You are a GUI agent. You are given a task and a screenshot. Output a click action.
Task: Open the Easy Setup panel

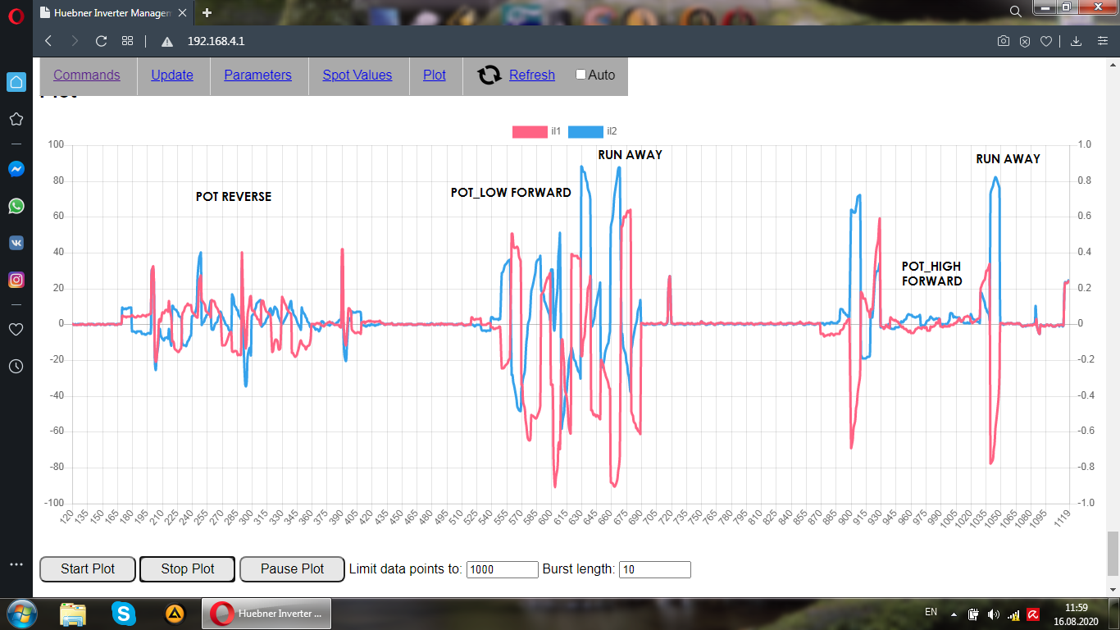click(x=1103, y=41)
